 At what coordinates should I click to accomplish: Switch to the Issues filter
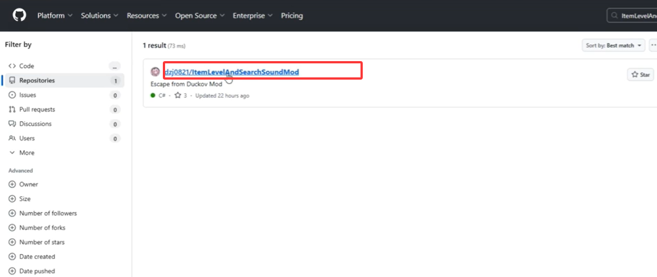pyautogui.click(x=28, y=95)
